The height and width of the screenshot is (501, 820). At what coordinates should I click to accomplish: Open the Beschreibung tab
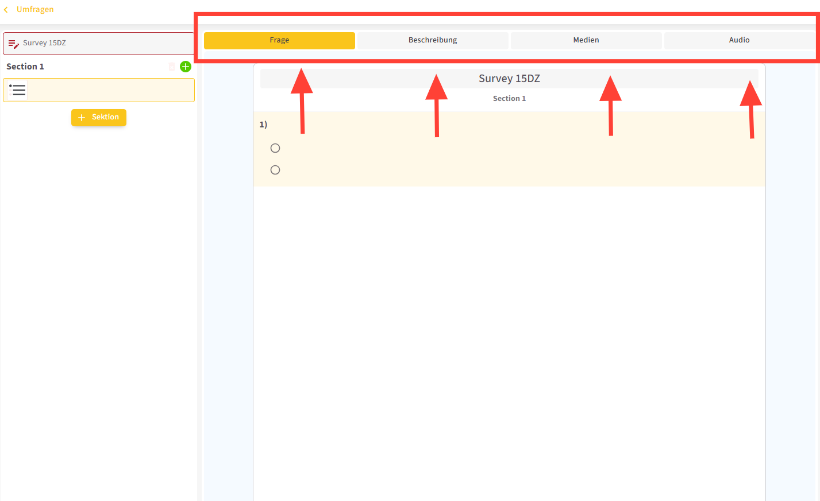pos(433,40)
